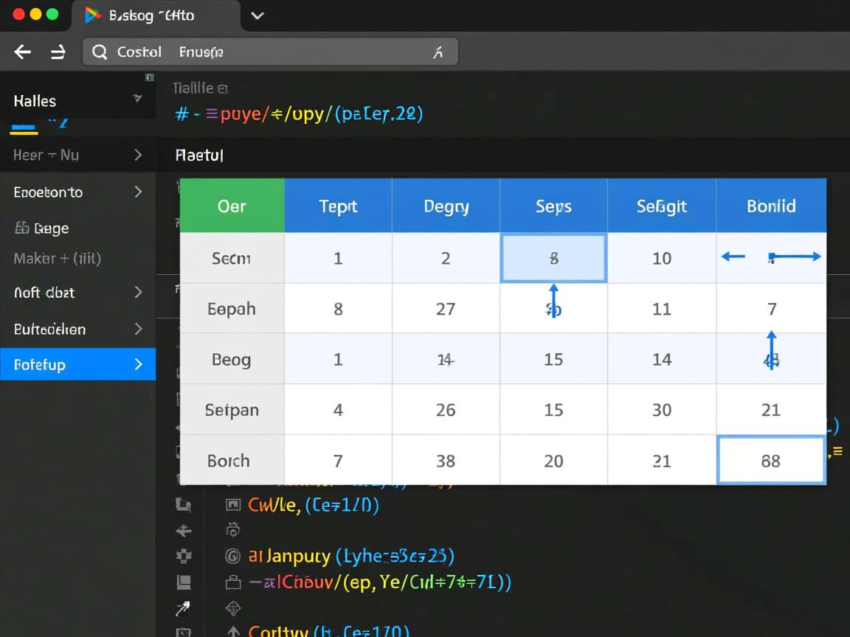The width and height of the screenshot is (850, 637).
Task: Click the colorful play logo on the tab
Action: [92, 15]
